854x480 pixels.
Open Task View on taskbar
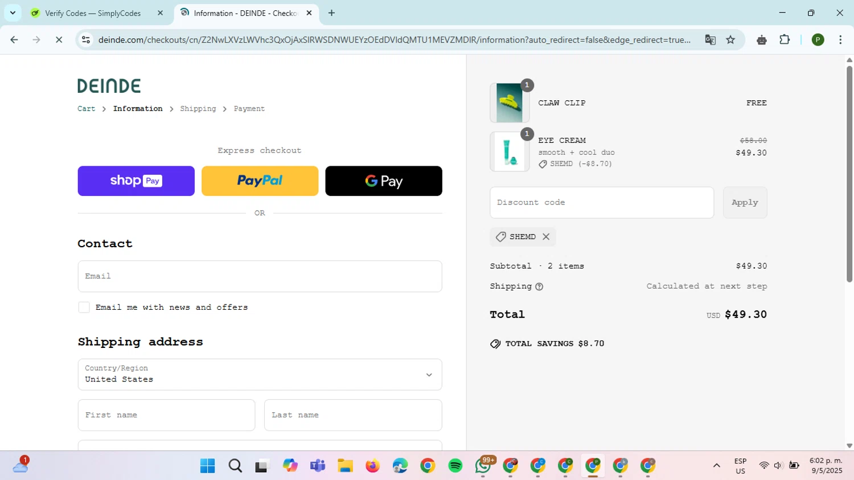click(262, 466)
